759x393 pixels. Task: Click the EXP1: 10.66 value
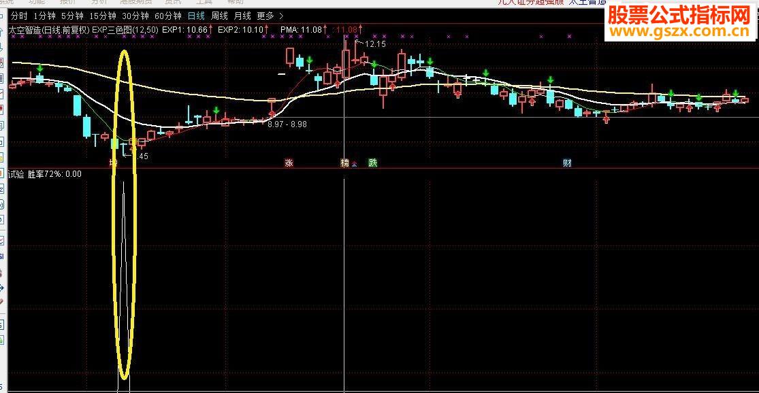(x=185, y=30)
